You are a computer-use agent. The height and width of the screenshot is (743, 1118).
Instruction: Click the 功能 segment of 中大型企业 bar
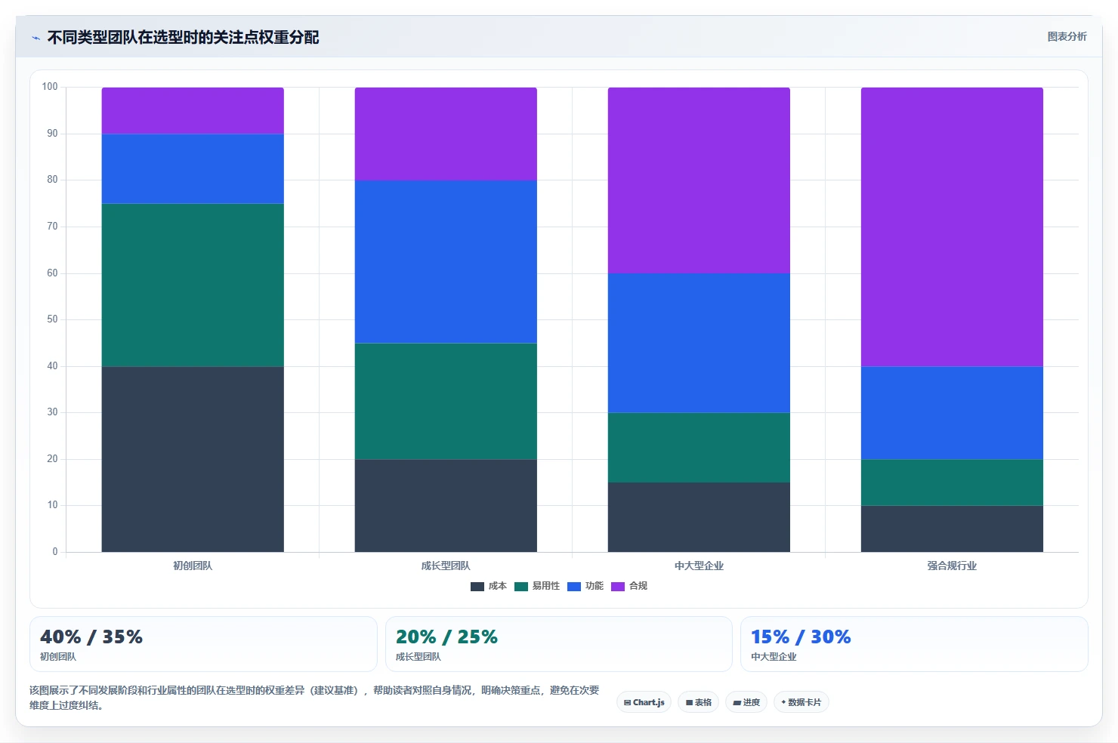click(699, 343)
